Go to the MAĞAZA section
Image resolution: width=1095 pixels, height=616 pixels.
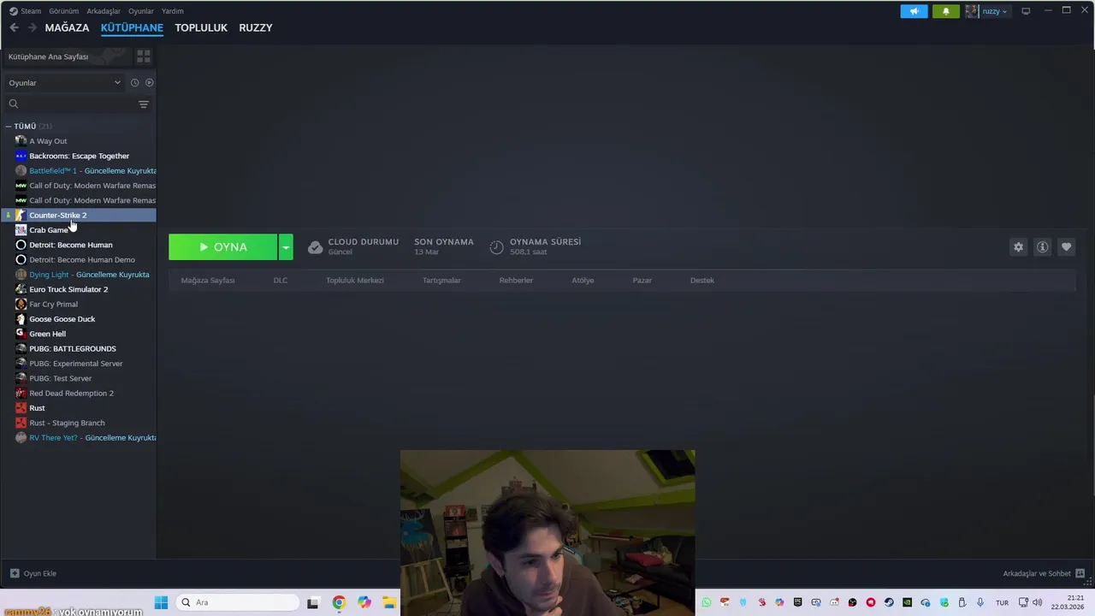click(67, 27)
